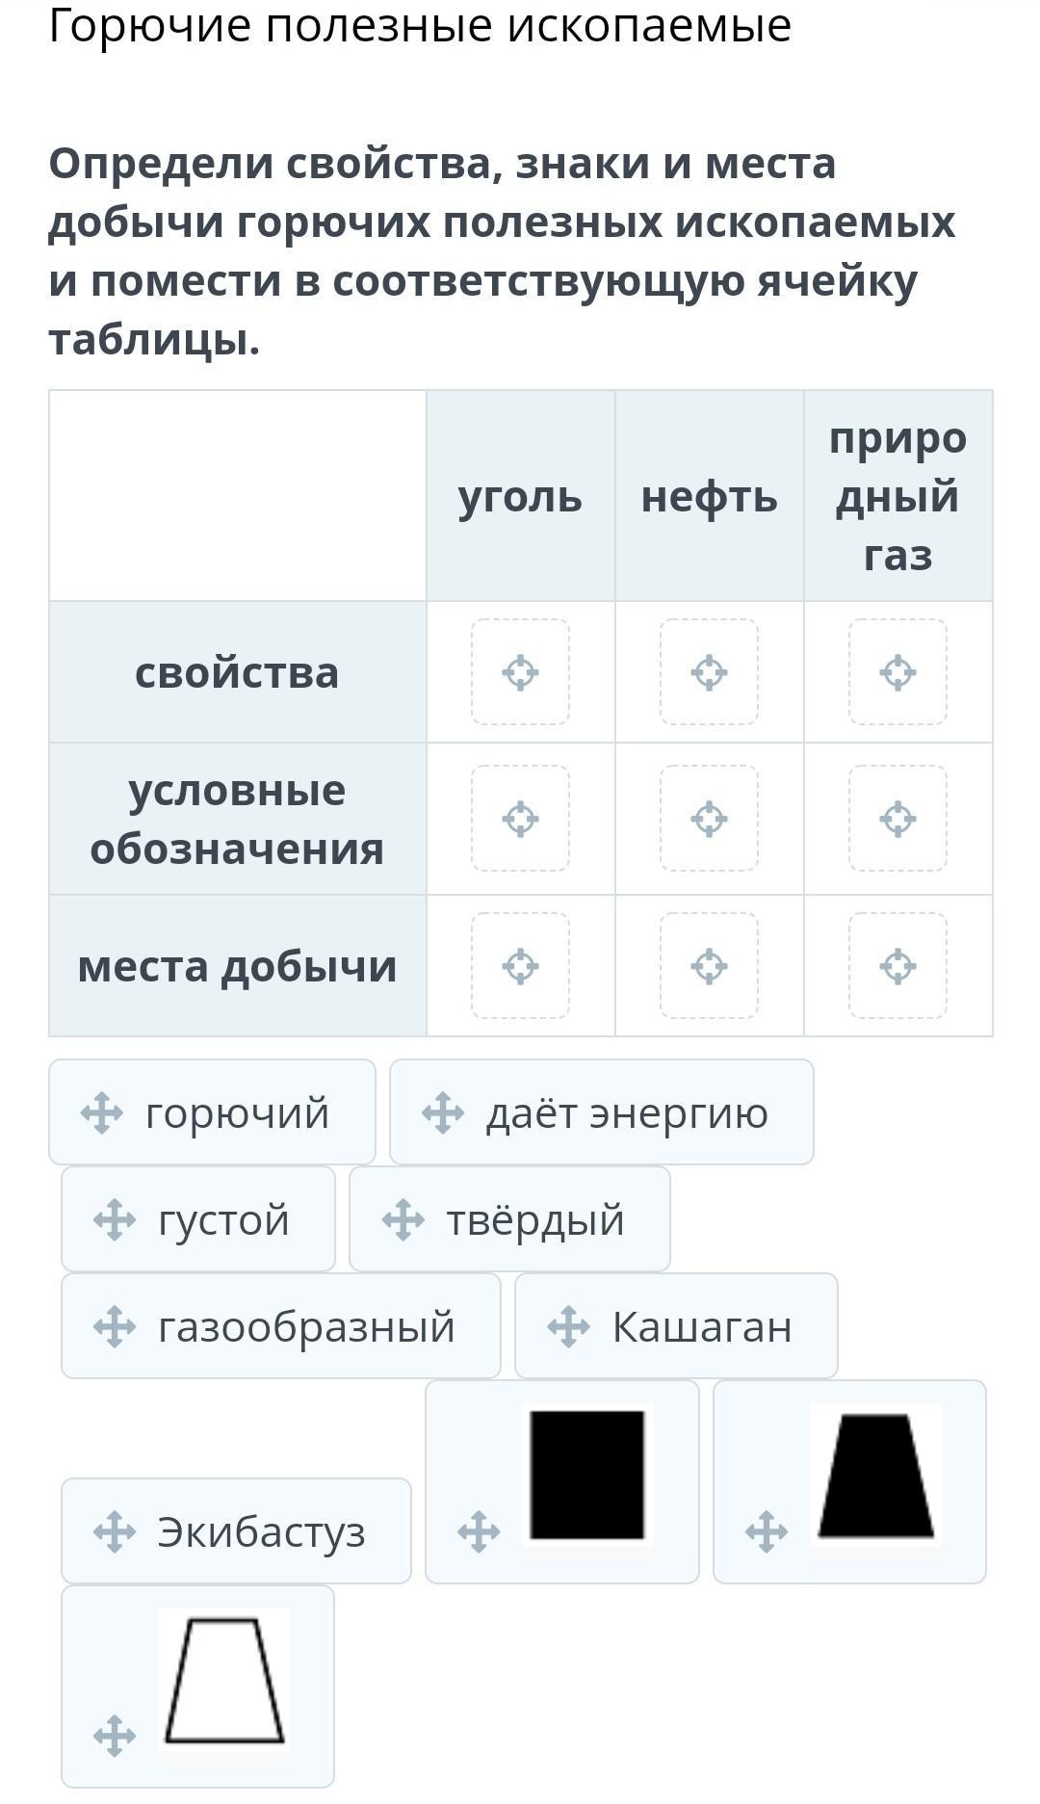Select the Экибастуз answer chip

coord(236,1530)
